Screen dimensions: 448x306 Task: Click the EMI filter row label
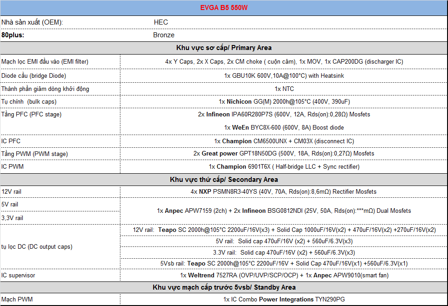(45, 61)
